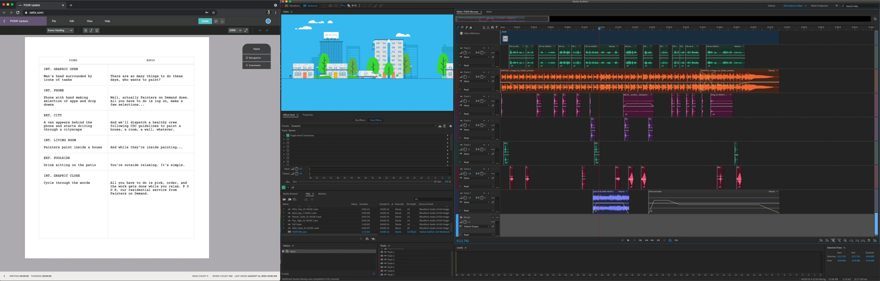The width and height of the screenshot is (880, 281).
Task: Open the View menu in Celtx
Action: click(90, 21)
